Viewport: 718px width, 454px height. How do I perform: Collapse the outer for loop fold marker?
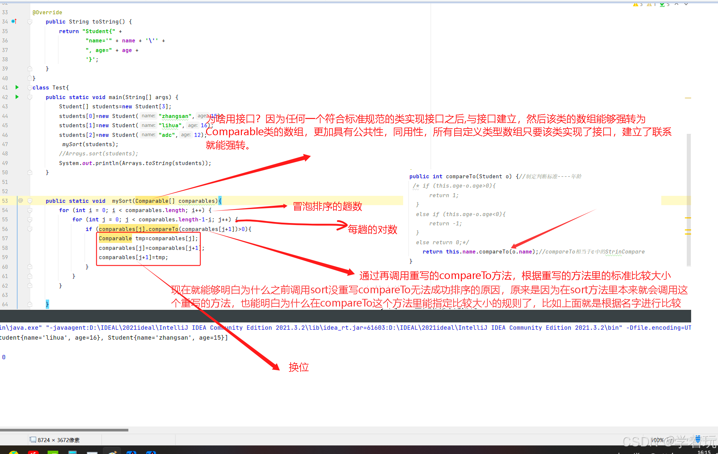click(30, 210)
